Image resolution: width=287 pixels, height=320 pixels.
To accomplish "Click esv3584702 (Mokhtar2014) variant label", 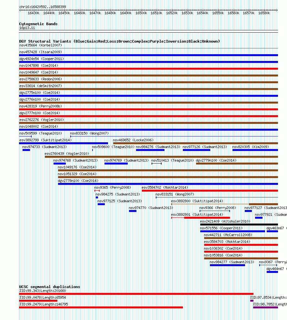I will click(165, 187).
